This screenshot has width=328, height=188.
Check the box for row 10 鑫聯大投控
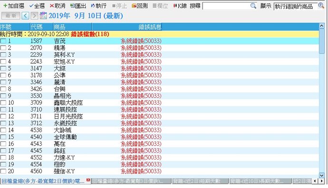pyautogui.click(x=3, y=103)
